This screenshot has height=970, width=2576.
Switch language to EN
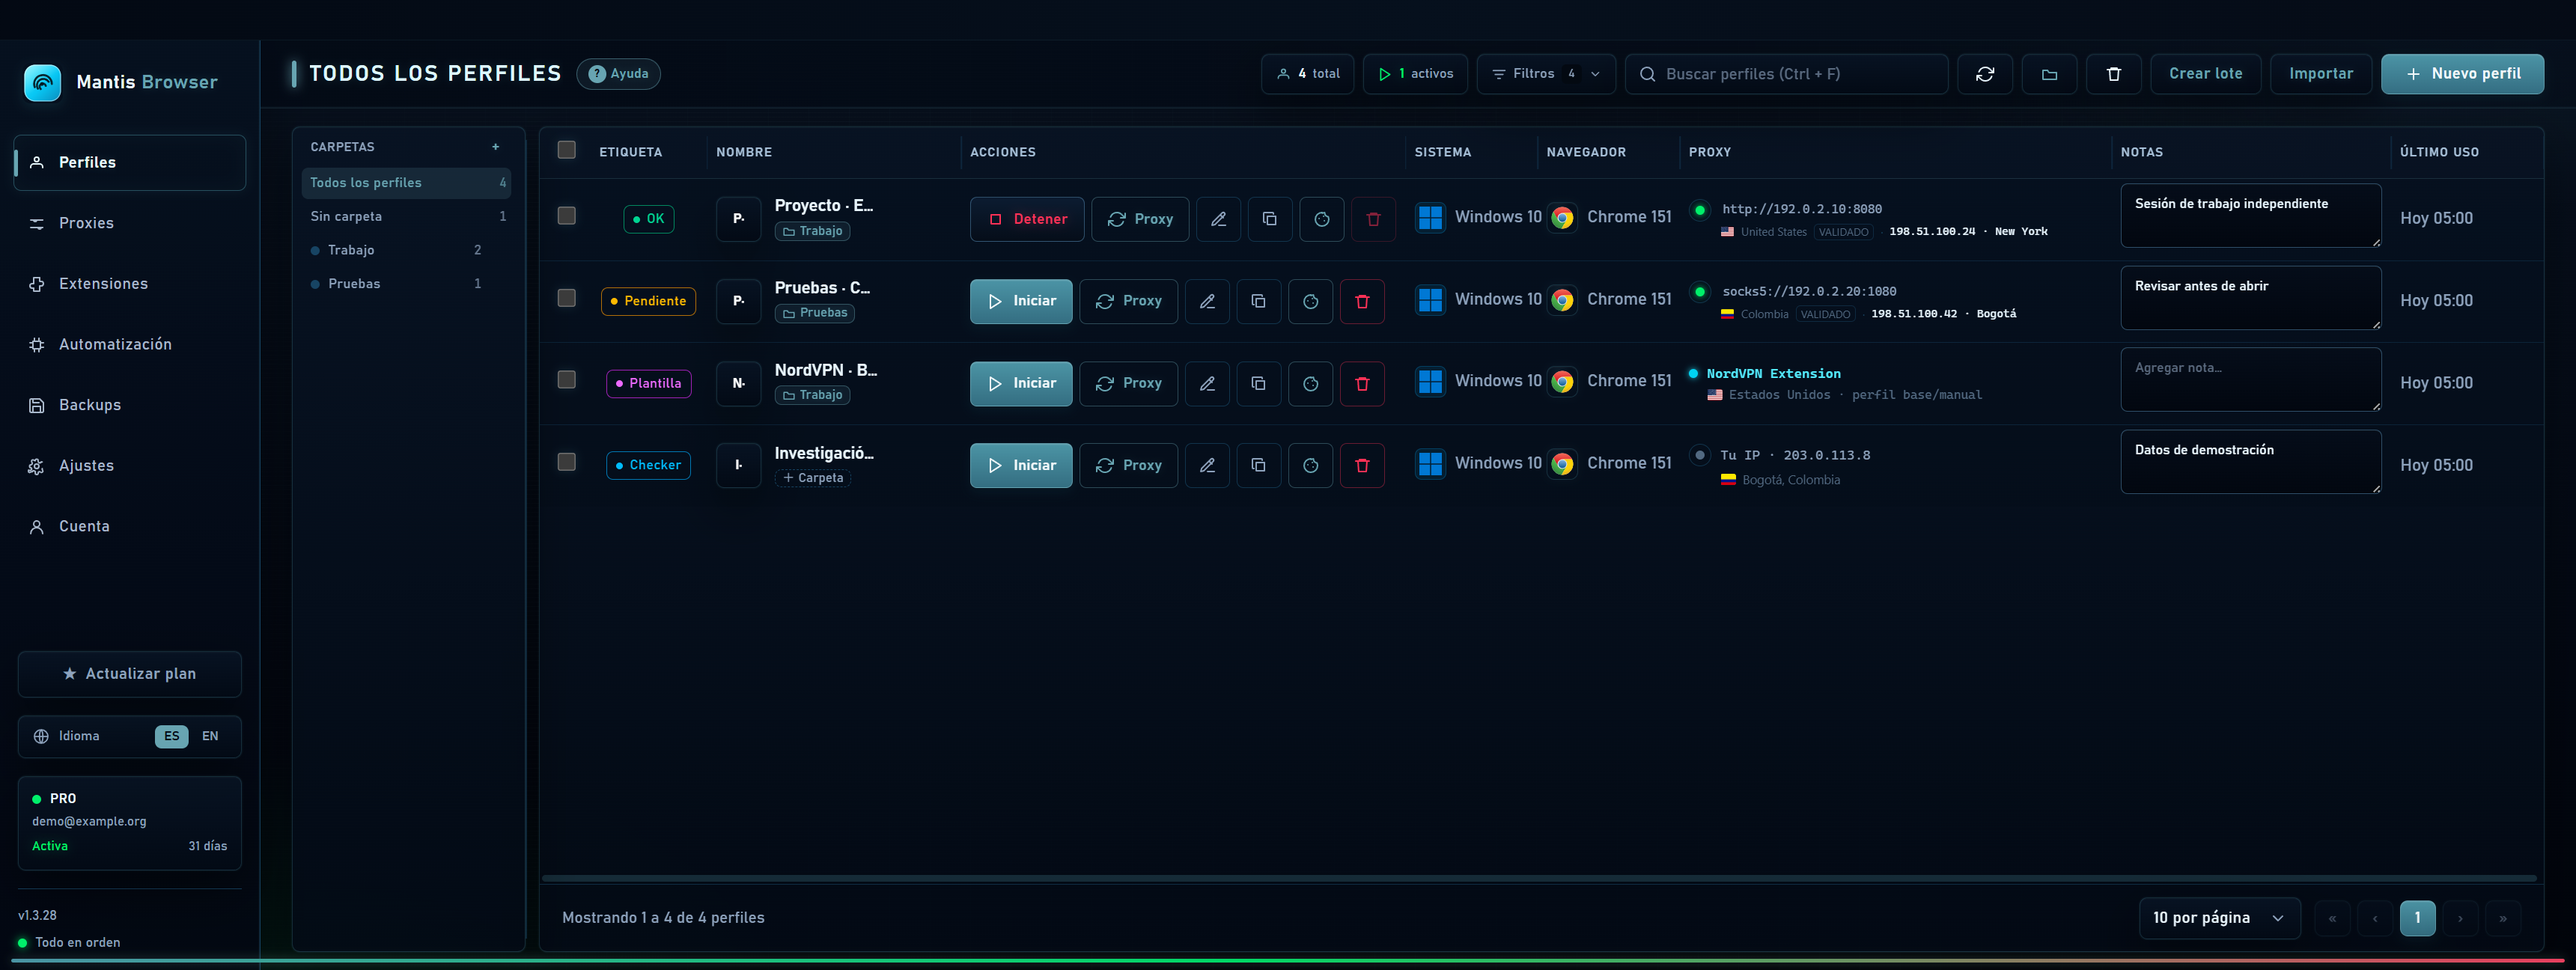tap(210, 736)
